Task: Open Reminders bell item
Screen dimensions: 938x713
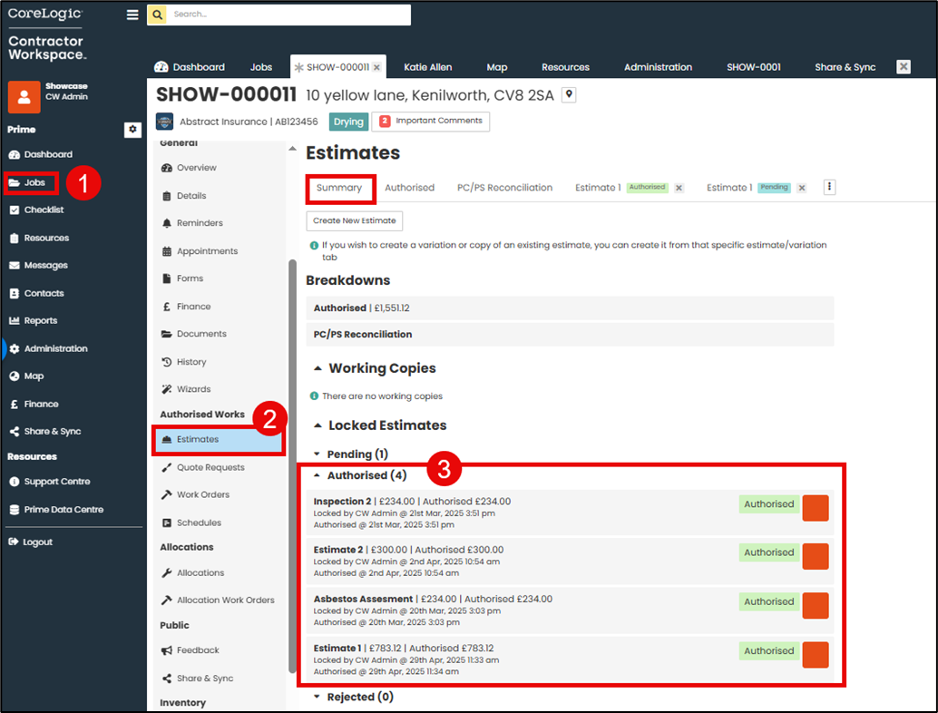Action: coord(192,223)
